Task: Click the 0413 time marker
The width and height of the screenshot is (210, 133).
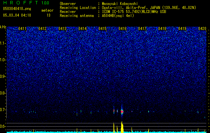Action: tap(62, 29)
